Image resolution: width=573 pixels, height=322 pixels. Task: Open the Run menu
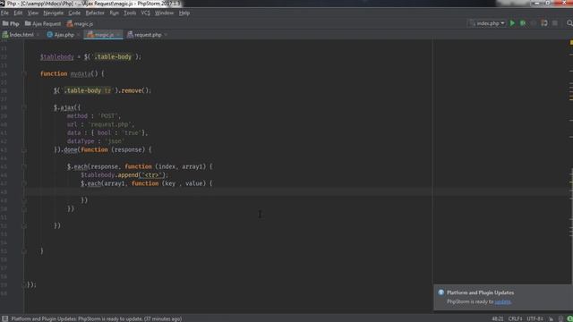[114, 13]
